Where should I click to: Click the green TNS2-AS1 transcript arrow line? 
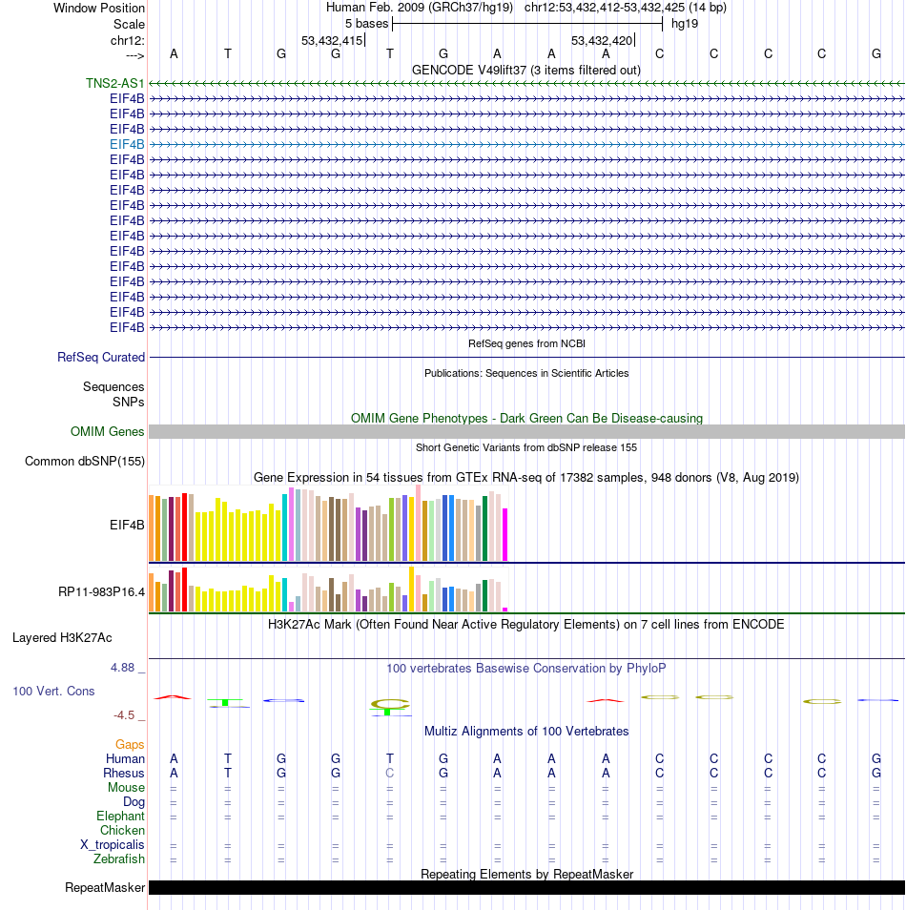(x=526, y=84)
